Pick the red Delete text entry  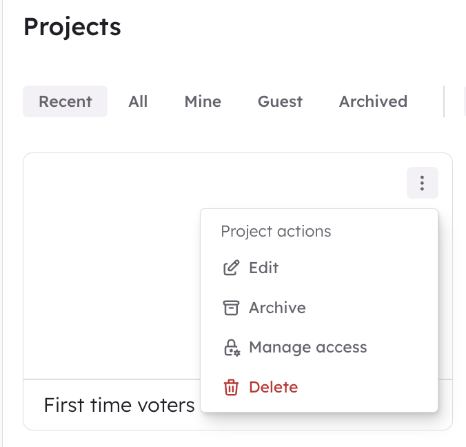(x=274, y=387)
